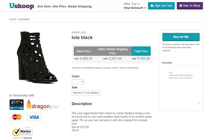
Task: Expand the Your Account menu
Action: click(x=135, y=8)
